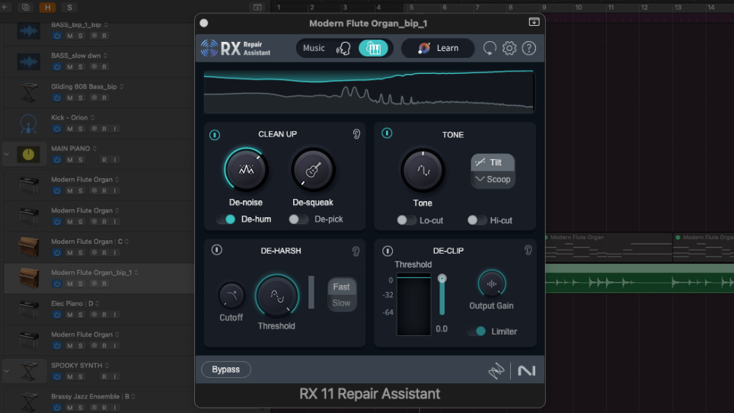Open the plugin help question mark

coord(529,48)
